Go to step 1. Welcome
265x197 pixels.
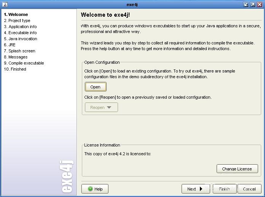[x=16, y=14]
